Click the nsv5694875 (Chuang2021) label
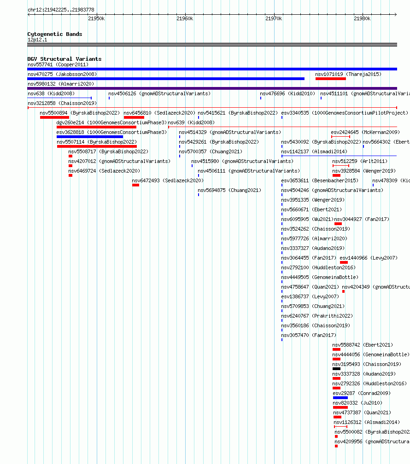This screenshot has height=464, width=410. pyautogui.click(x=229, y=190)
